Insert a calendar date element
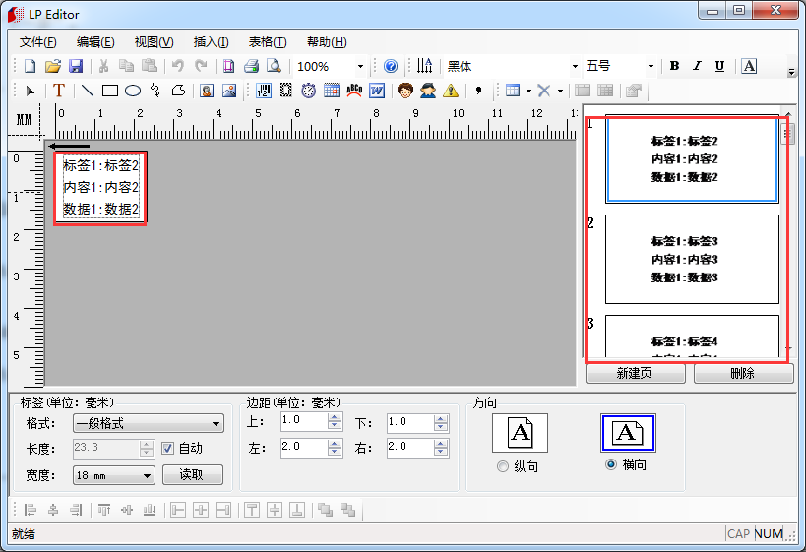 [331, 91]
